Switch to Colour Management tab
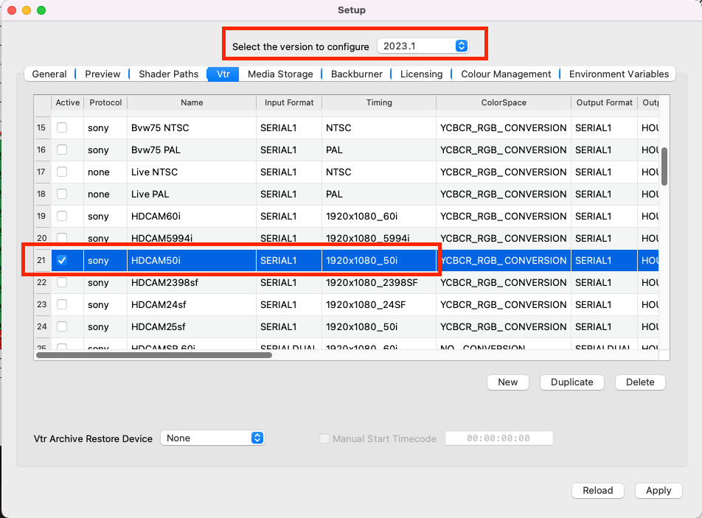The height and width of the screenshot is (518, 702). pos(506,74)
